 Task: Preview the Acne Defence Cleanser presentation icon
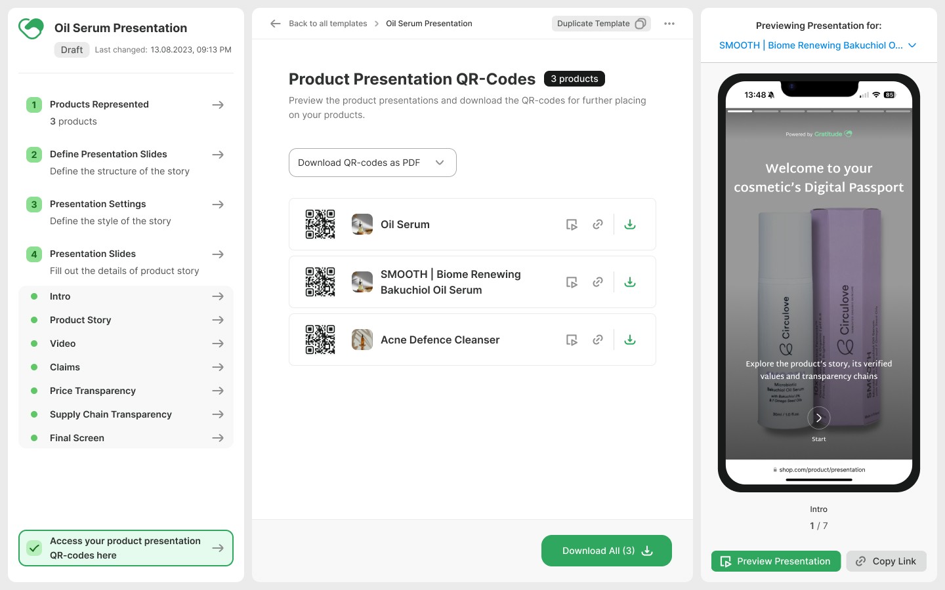click(x=572, y=340)
